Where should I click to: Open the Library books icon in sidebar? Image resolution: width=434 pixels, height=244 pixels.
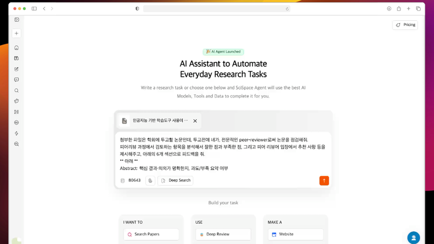[17, 58]
